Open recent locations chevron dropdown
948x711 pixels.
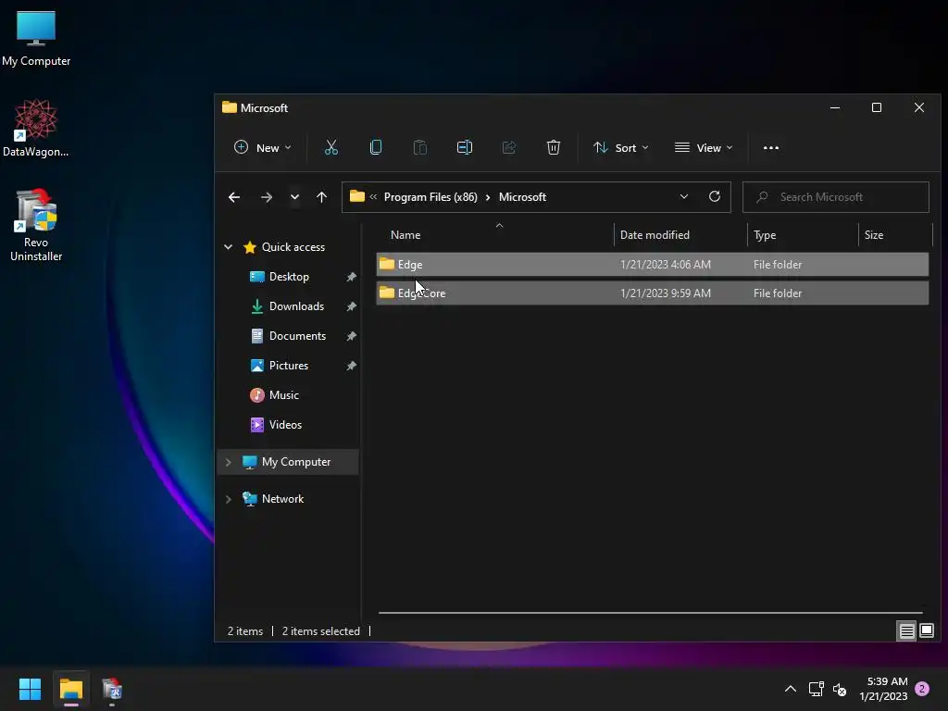pos(294,197)
